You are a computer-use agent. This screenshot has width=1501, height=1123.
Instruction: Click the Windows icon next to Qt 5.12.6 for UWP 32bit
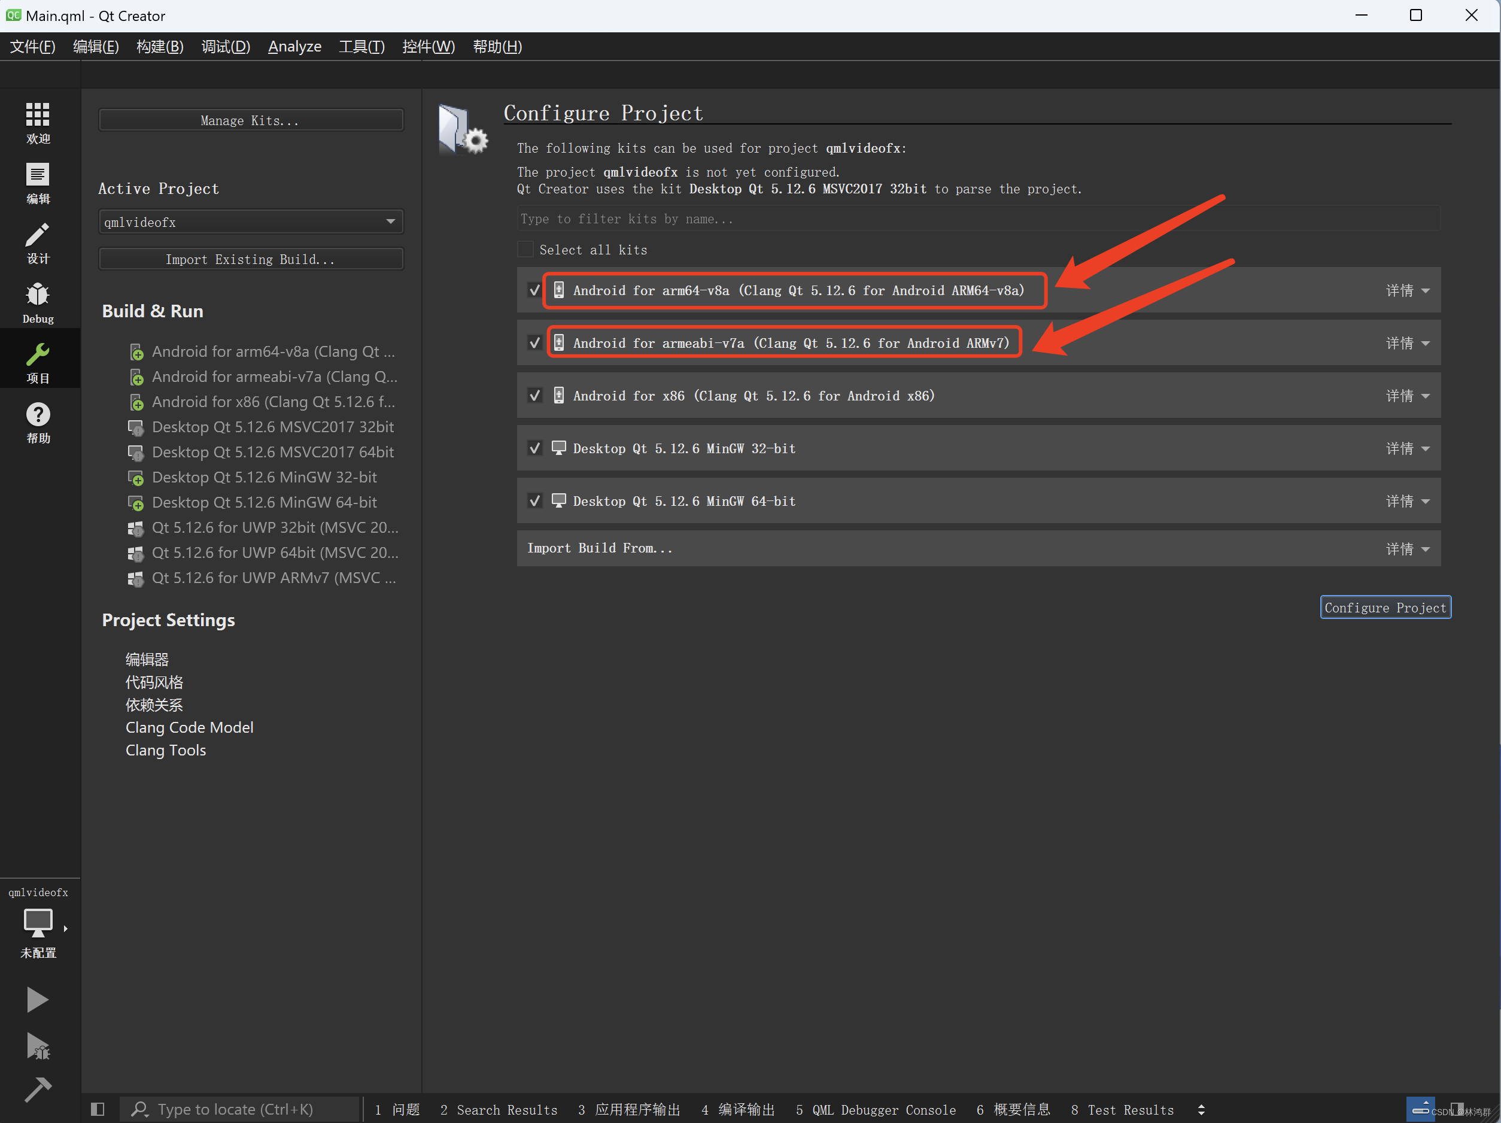(x=136, y=528)
